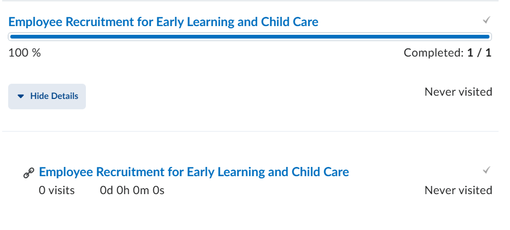
Task: Open the top module title link
Action: coord(163,22)
